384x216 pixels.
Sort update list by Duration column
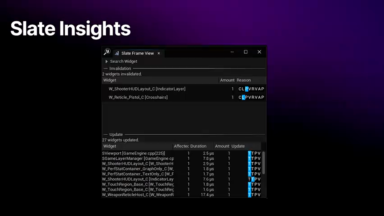coord(198,146)
